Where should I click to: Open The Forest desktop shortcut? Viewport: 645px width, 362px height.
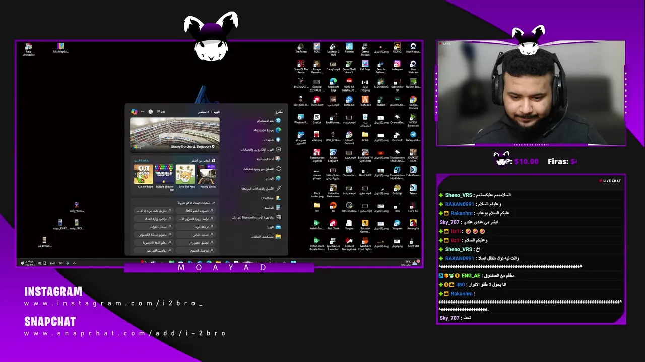[x=301, y=48]
